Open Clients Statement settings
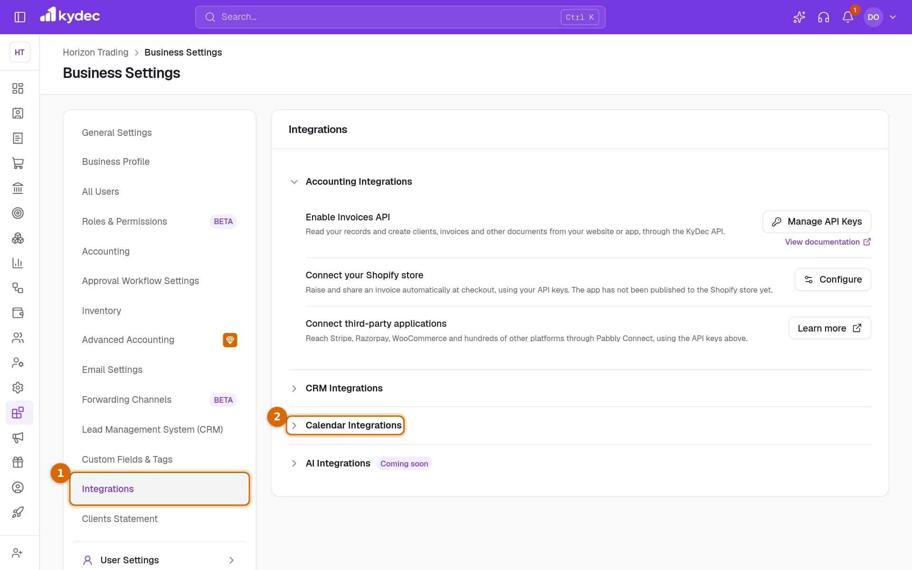This screenshot has width=912, height=570. coord(159,519)
